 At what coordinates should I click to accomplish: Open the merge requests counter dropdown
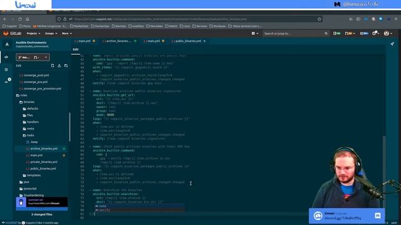click(350, 33)
